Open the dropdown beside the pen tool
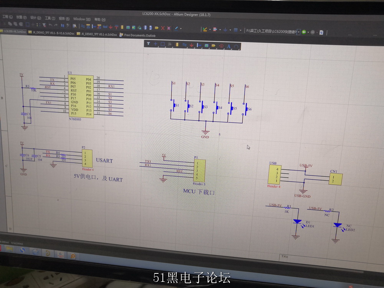The image size is (384, 288). [181, 29]
